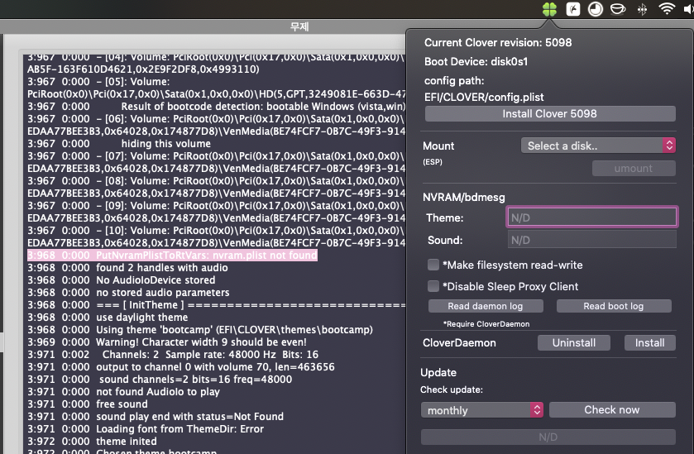Open the Select a disk dropdown

[x=598, y=146]
